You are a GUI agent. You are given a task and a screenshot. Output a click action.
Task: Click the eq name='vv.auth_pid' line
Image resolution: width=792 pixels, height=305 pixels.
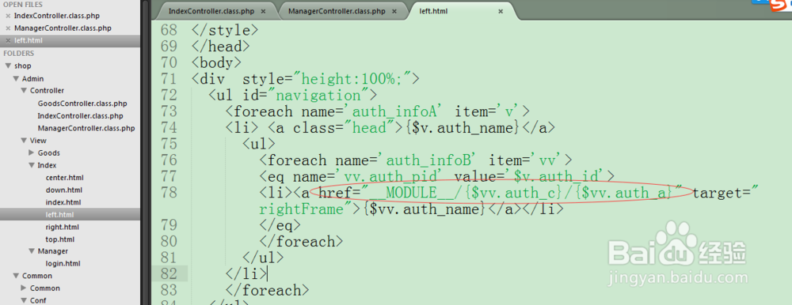pos(436,176)
